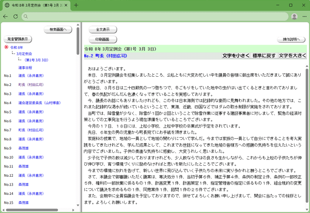The width and height of the screenshot is (310, 213).
Task: Open the browser profile avatar
Action: click(x=295, y=17)
